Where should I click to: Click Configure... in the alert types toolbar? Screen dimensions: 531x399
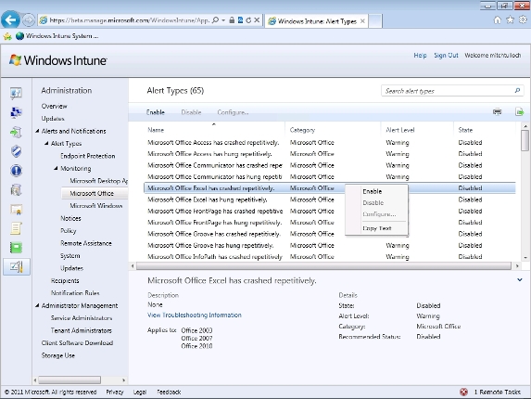coord(233,112)
